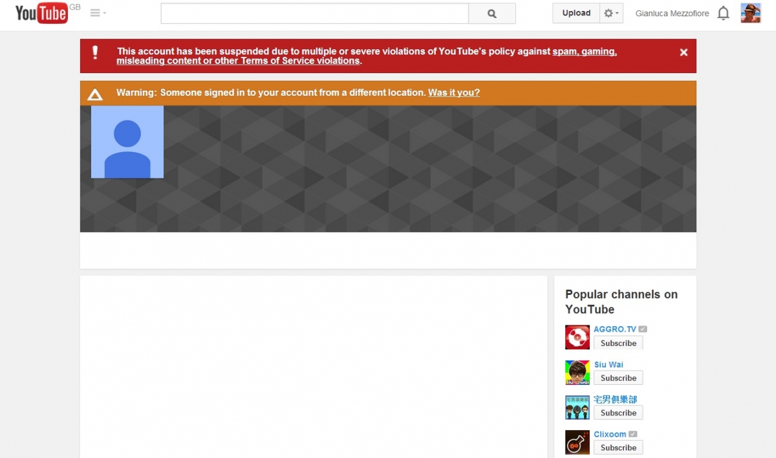Open the guide menu hamburger icon

tap(98, 13)
